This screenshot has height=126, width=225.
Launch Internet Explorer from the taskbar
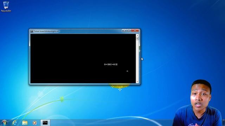14,123
